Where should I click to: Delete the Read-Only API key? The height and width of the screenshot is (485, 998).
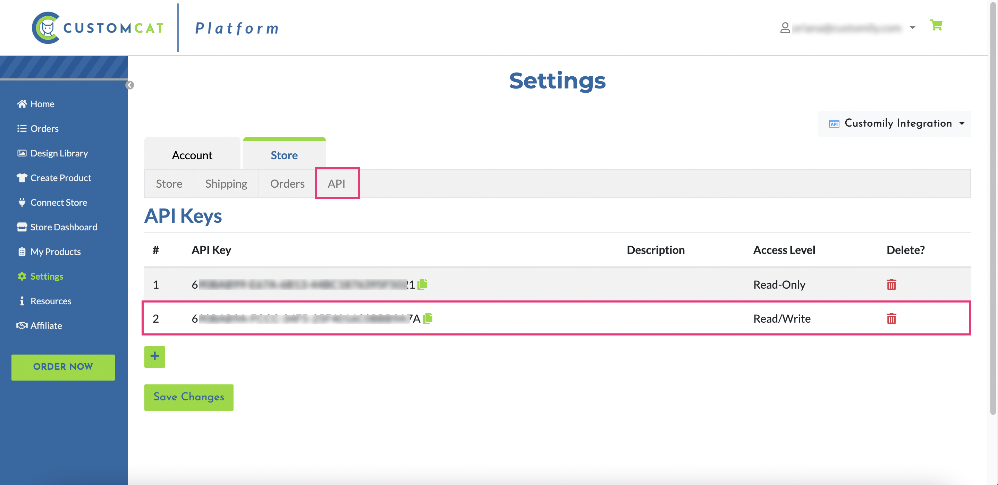tap(891, 285)
